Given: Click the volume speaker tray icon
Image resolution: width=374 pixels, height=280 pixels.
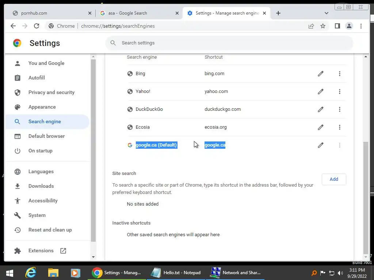Looking at the screenshot, I should click(340, 273).
